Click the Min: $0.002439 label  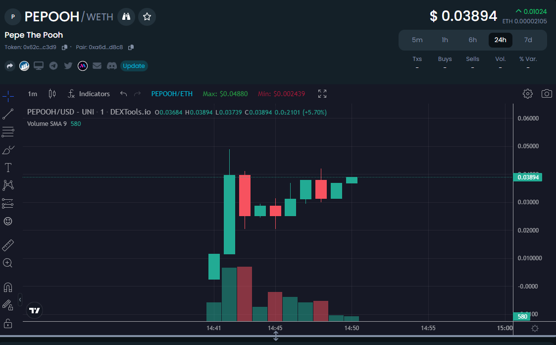coord(281,94)
